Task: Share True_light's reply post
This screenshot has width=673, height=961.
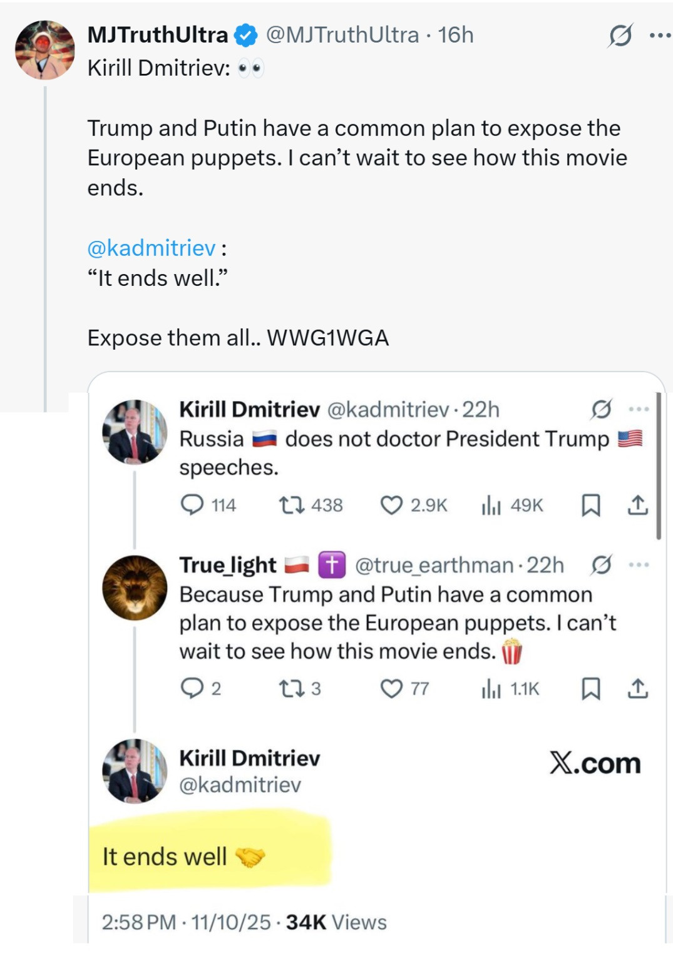Action: click(637, 688)
